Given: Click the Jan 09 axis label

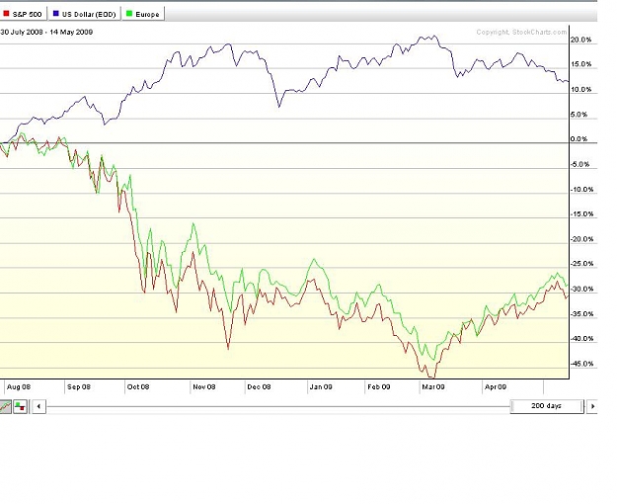Looking at the screenshot, I should click(321, 387).
